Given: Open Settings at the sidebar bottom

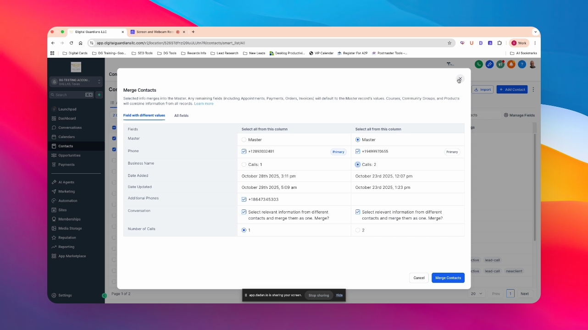Looking at the screenshot, I should tap(65, 295).
